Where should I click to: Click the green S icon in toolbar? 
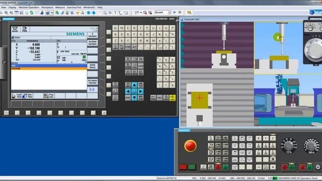(32, 13)
